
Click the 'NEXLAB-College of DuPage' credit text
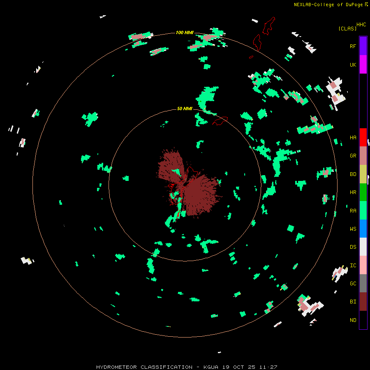point(328,5)
